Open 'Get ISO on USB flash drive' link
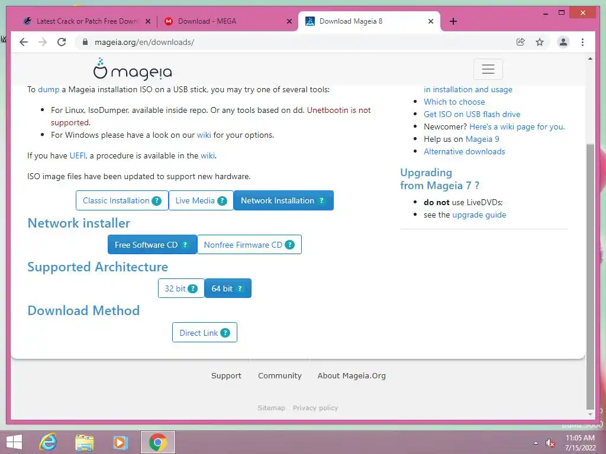Screen dimensions: 606x454 (x=472, y=114)
